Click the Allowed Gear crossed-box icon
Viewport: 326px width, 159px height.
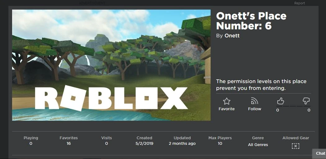295,146
